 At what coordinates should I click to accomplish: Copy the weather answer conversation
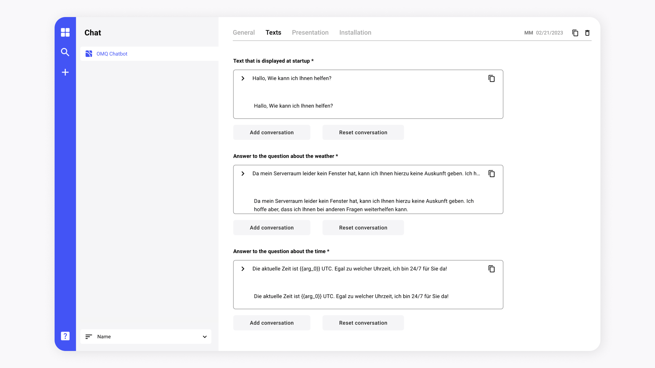(492, 174)
